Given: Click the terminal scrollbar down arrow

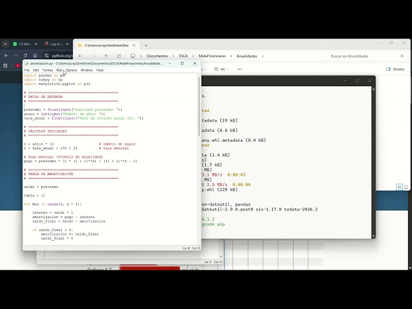Looking at the screenshot, I should pyautogui.click(x=373, y=236).
